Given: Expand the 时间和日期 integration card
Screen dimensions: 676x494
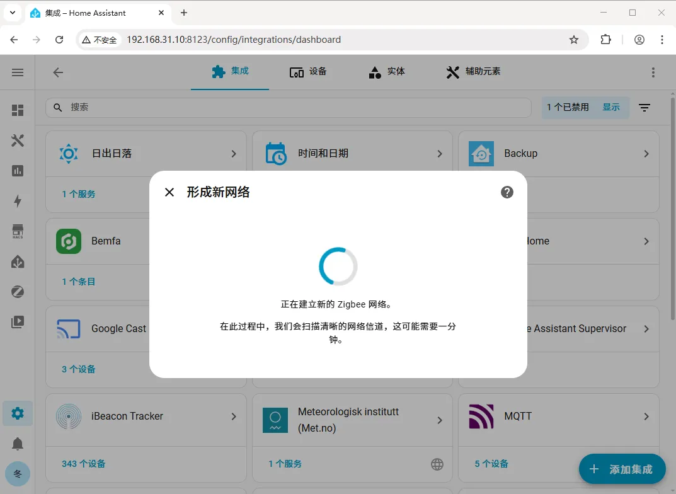Looking at the screenshot, I should (x=440, y=154).
